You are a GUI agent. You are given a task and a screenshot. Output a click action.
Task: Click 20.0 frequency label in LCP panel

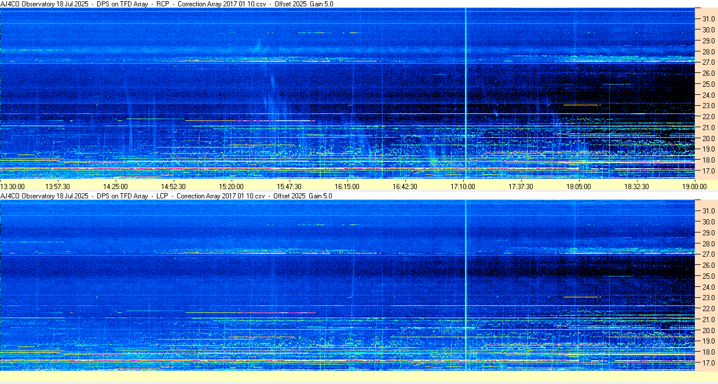[708, 330]
